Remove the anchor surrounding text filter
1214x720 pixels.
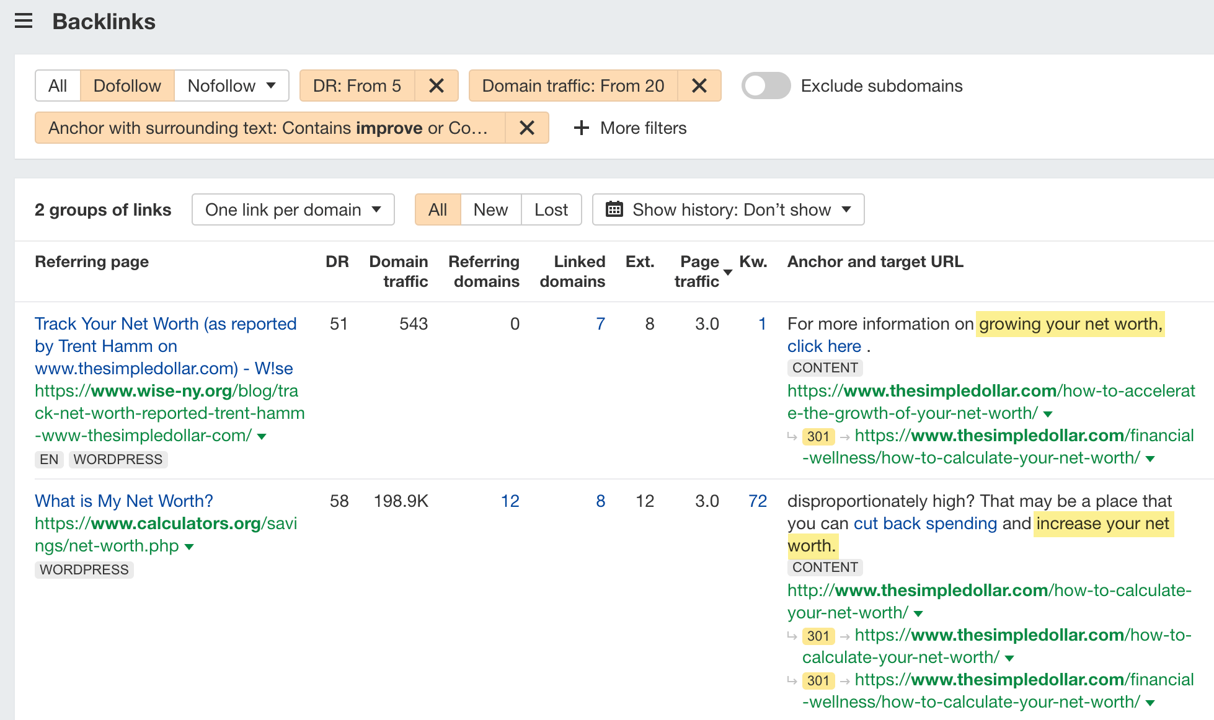(x=526, y=128)
